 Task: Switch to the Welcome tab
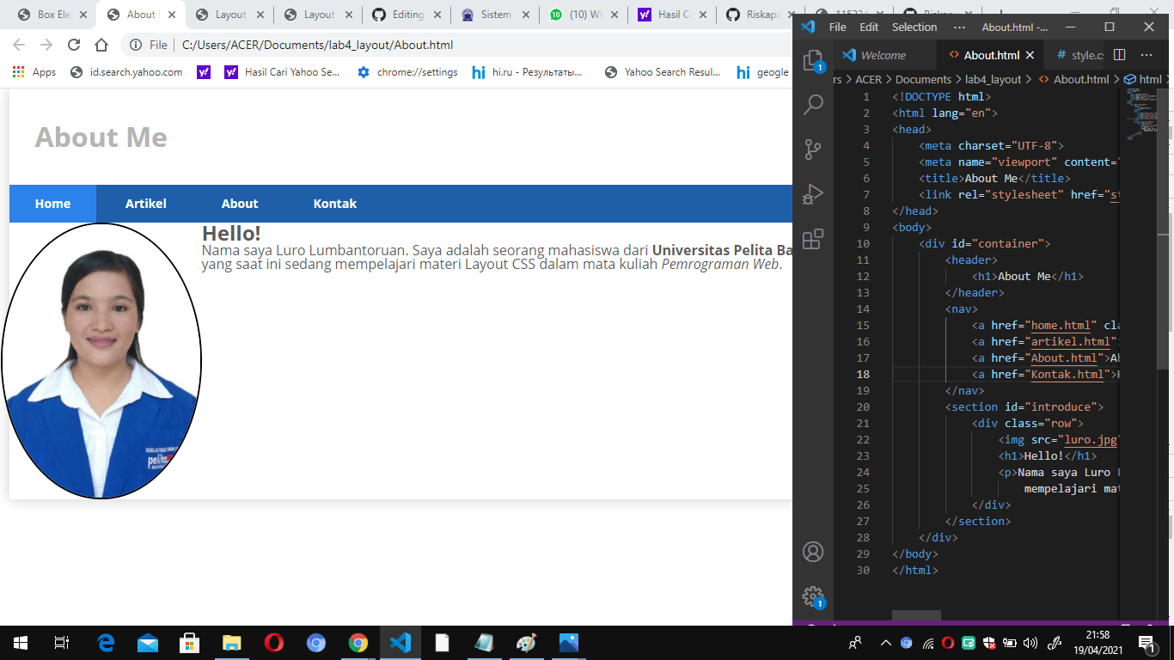[885, 54]
